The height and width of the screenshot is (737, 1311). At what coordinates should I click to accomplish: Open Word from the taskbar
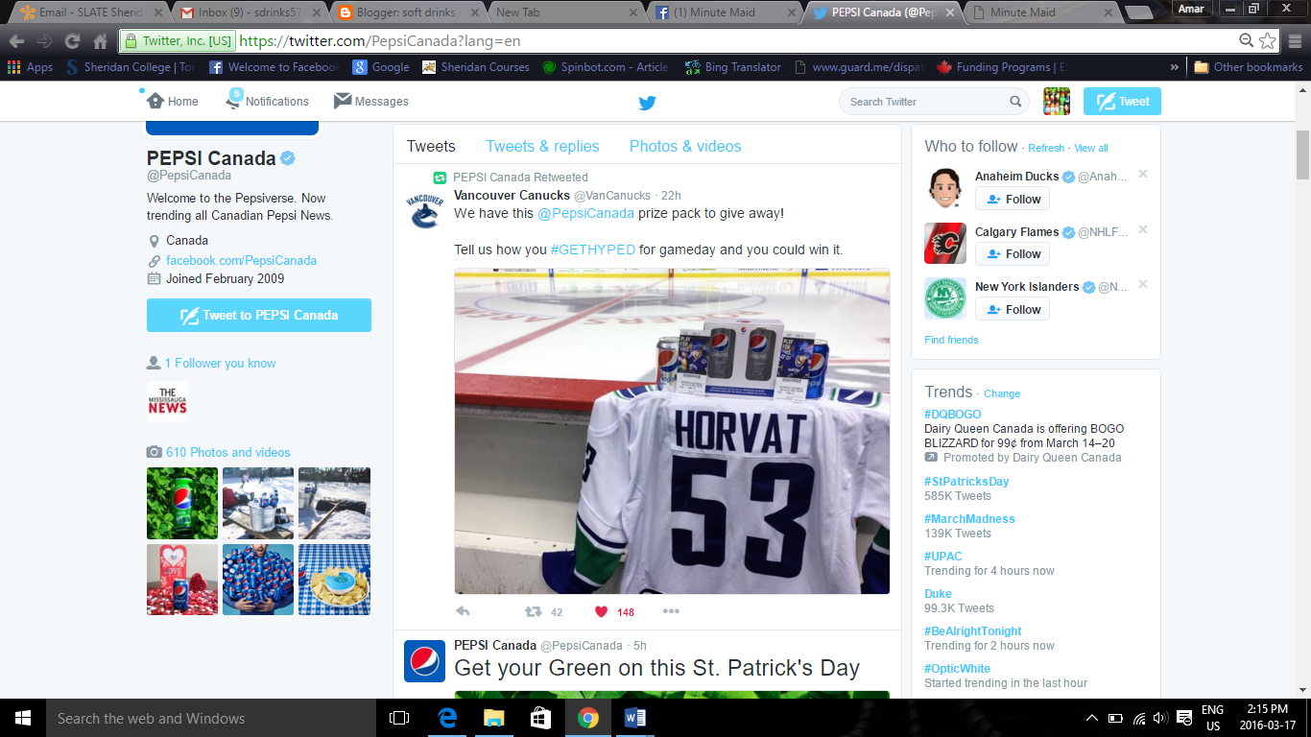click(635, 718)
